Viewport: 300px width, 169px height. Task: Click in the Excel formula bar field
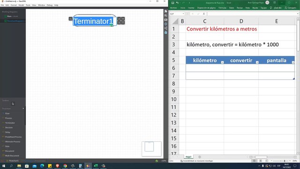[252, 14]
